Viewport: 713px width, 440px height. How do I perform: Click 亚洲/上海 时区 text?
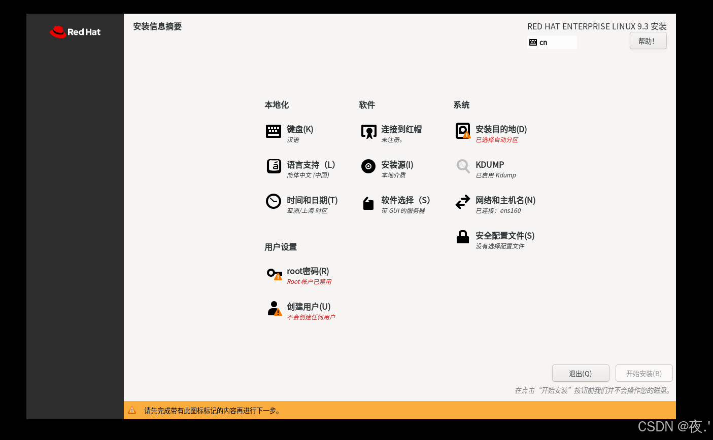click(307, 211)
